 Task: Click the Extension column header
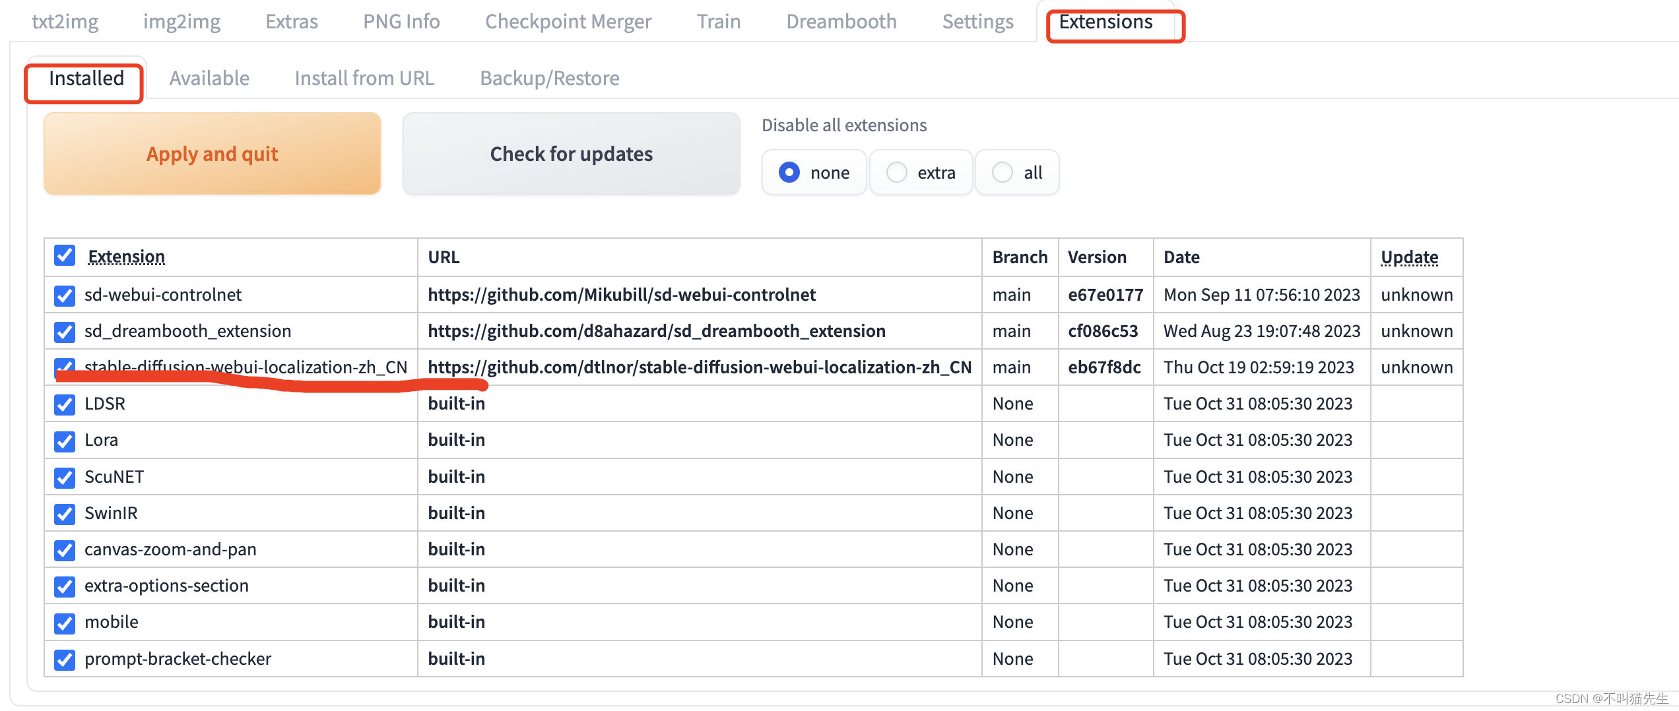point(127,257)
